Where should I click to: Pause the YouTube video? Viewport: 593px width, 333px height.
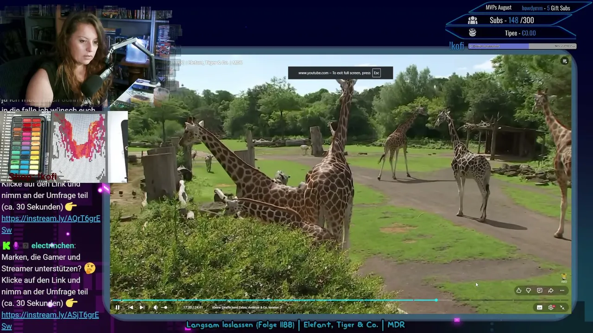coord(117,307)
